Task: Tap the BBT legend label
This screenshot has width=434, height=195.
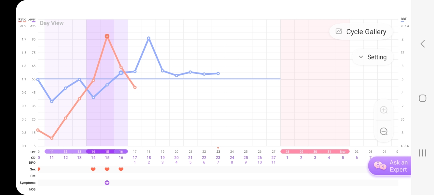Action: click(404, 19)
